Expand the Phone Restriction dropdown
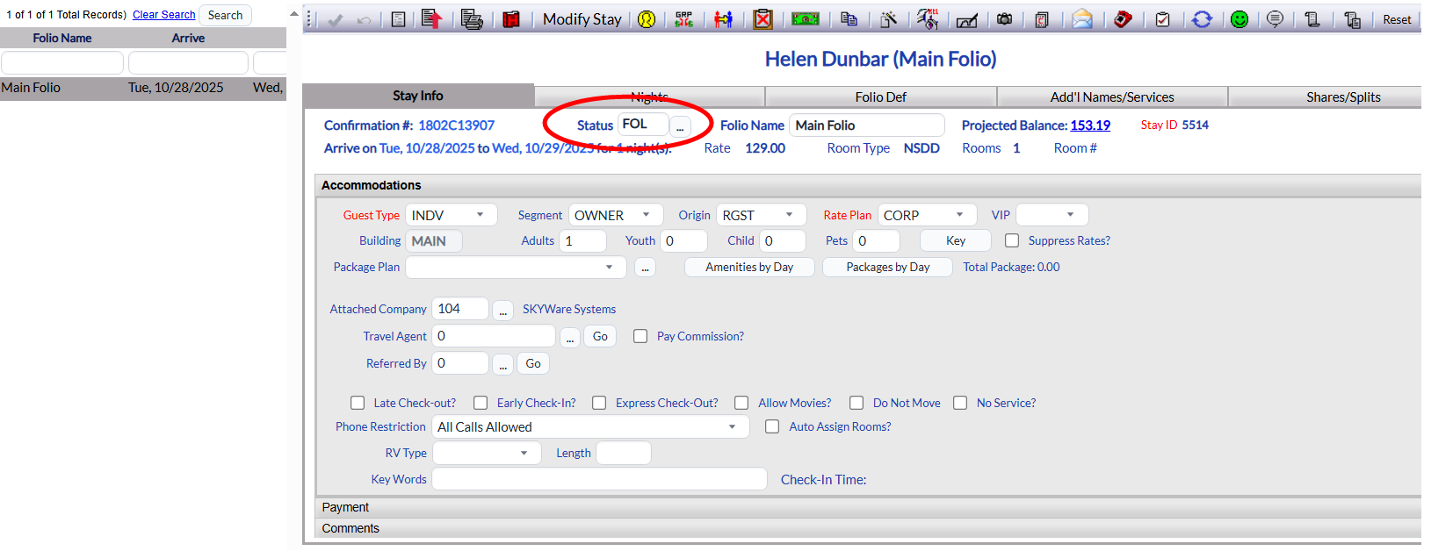Image resolution: width=1431 pixels, height=551 pixels. (589, 427)
